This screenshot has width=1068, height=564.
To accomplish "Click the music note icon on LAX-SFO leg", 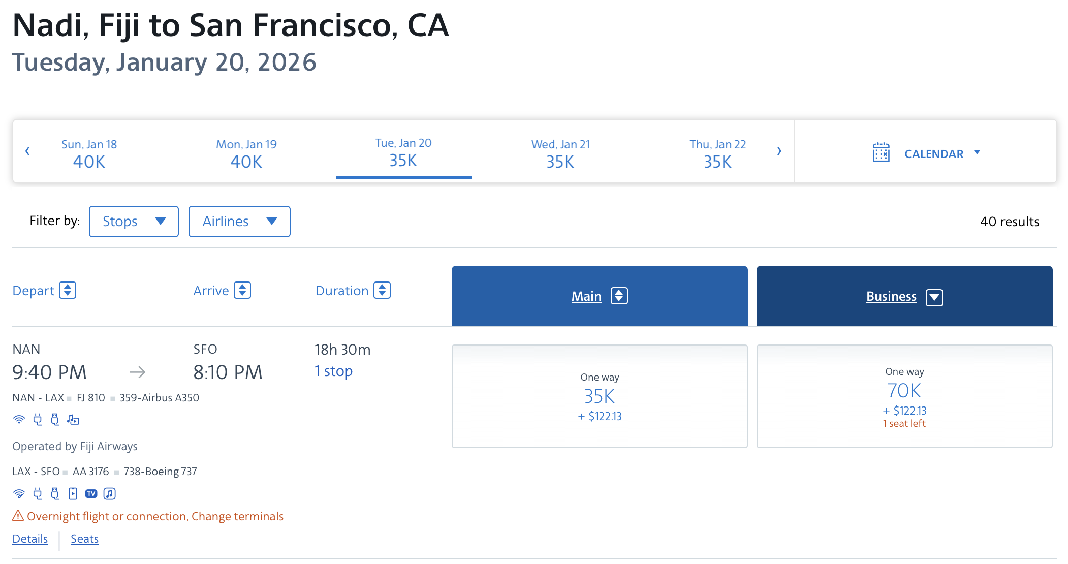I will [110, 493].
